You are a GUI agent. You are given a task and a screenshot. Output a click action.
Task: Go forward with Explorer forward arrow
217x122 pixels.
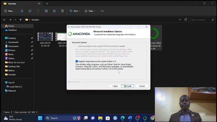pyautogui.click(x=10, y=20)
